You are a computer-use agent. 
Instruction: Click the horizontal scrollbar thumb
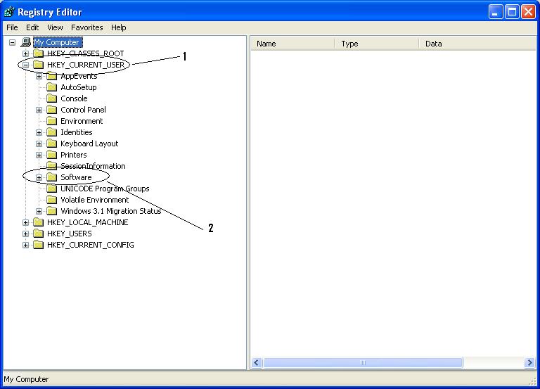click(363, 363)
